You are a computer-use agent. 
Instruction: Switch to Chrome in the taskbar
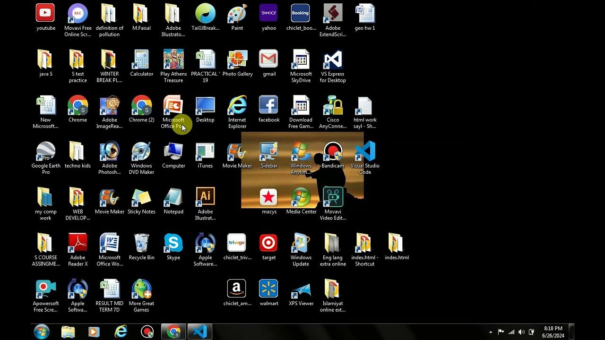click(173, 332)
